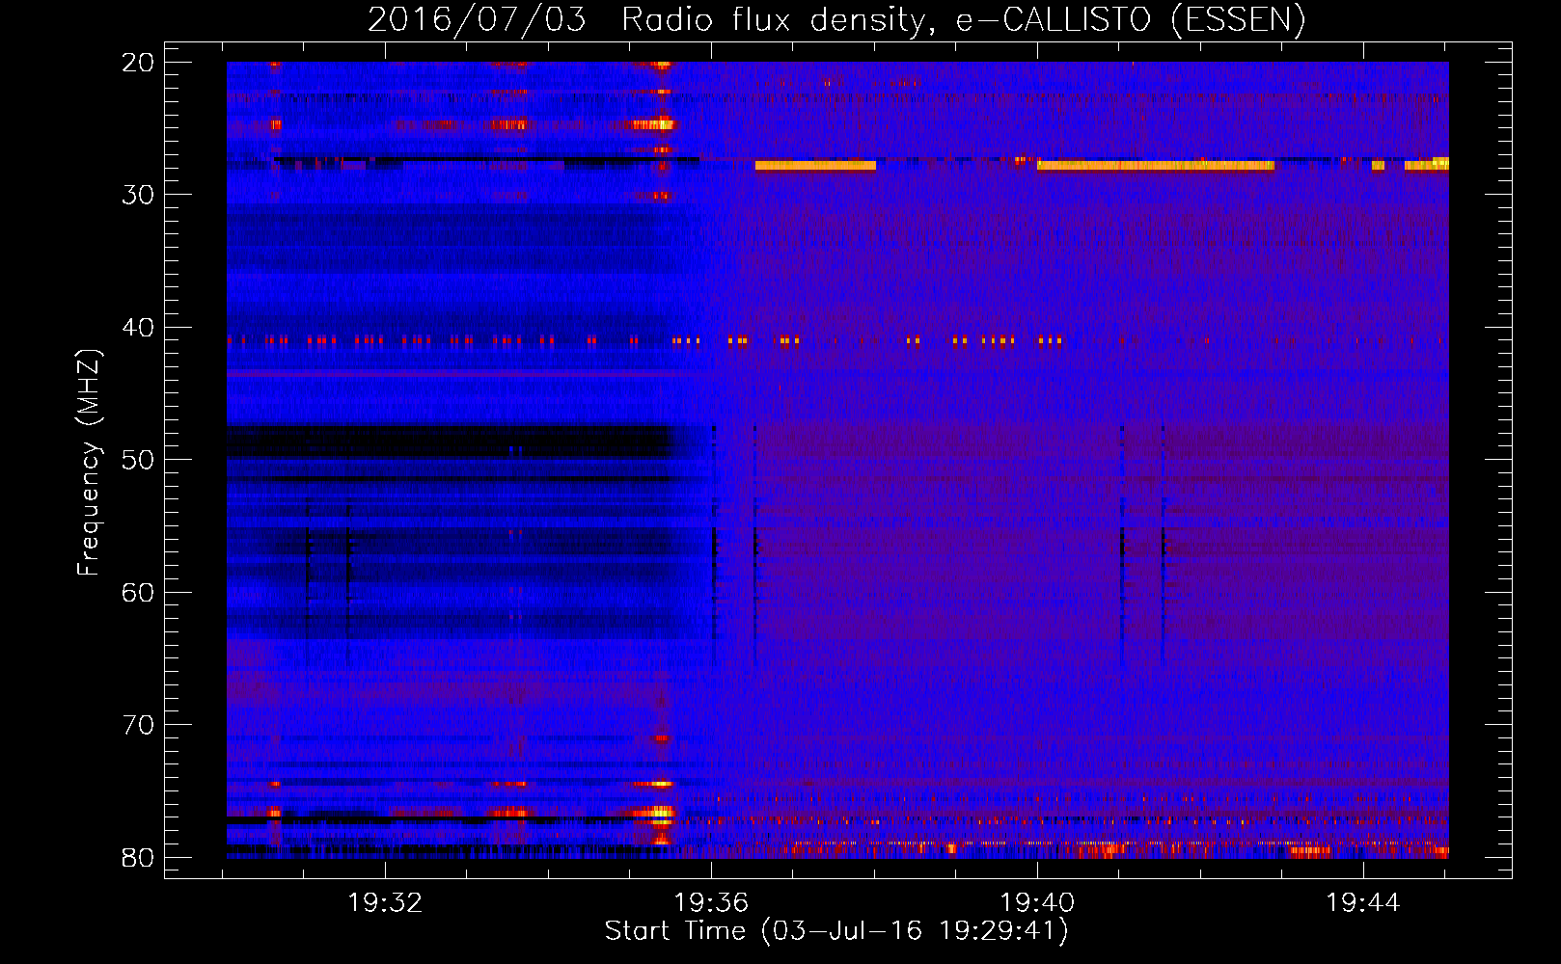1561x964 pixels.
Task: Click the 50 frequency tick label
Action: pyautogui.click(x=138, y=460)
